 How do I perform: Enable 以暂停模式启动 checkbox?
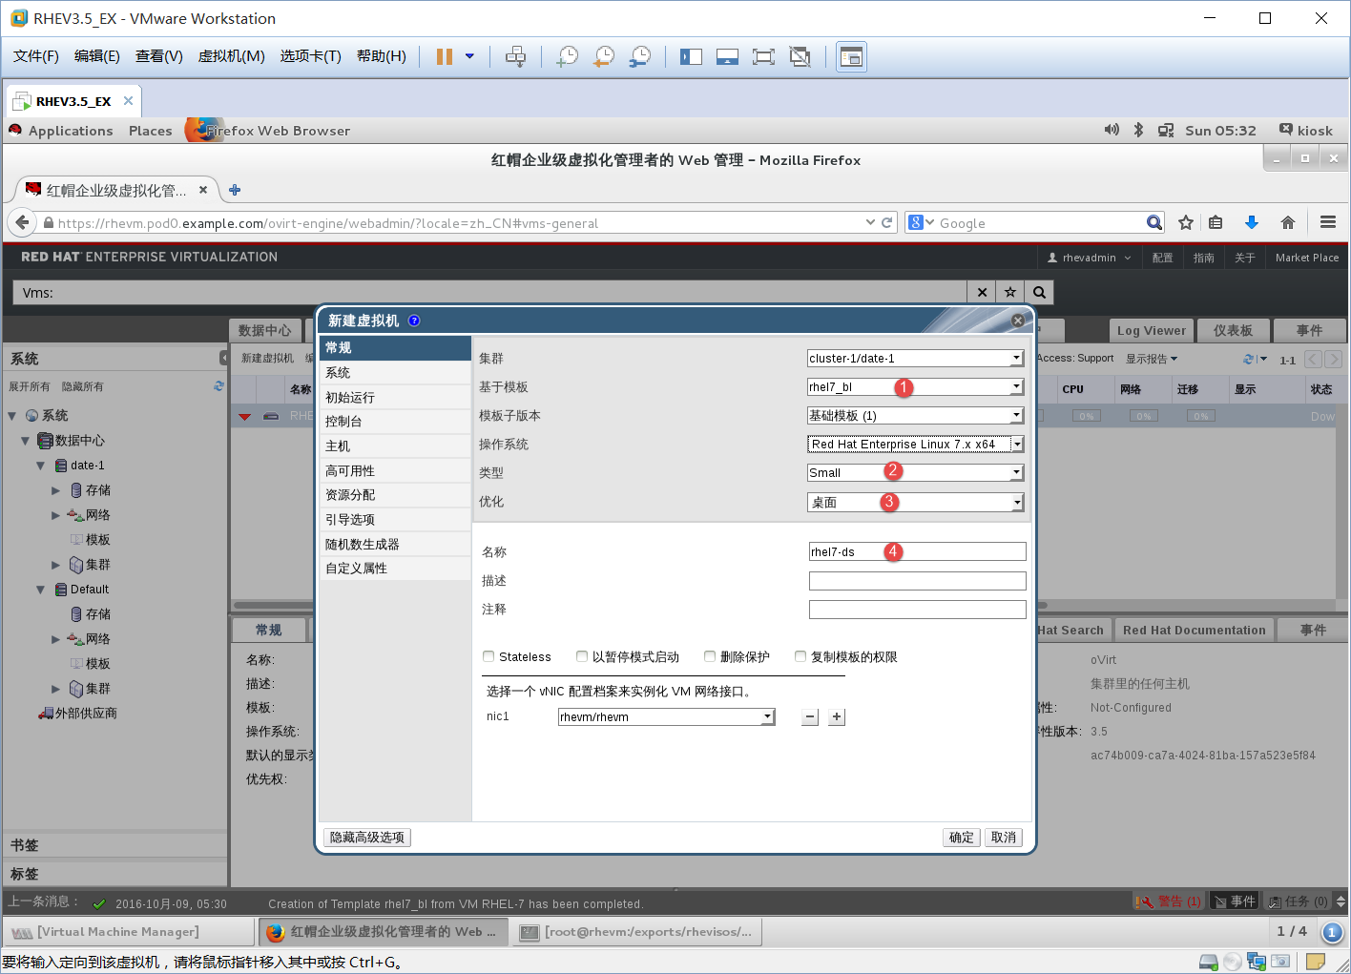(582, 656)
